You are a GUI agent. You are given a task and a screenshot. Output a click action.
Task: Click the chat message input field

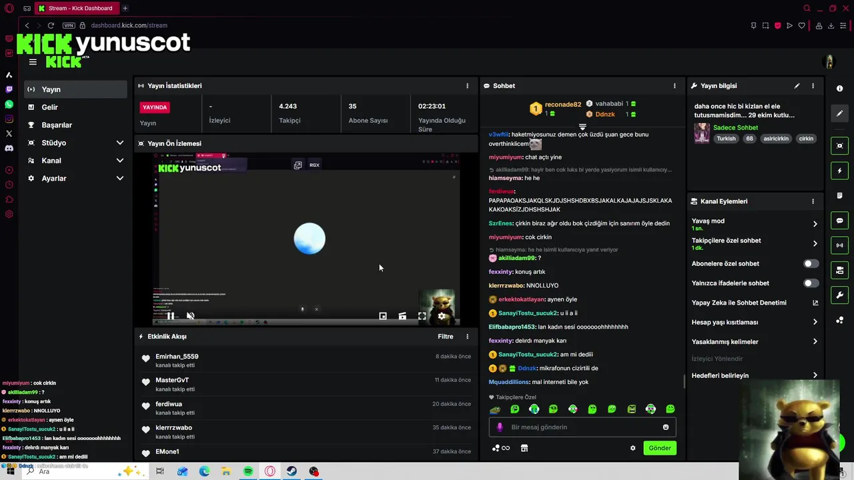(x=582, y=427)
